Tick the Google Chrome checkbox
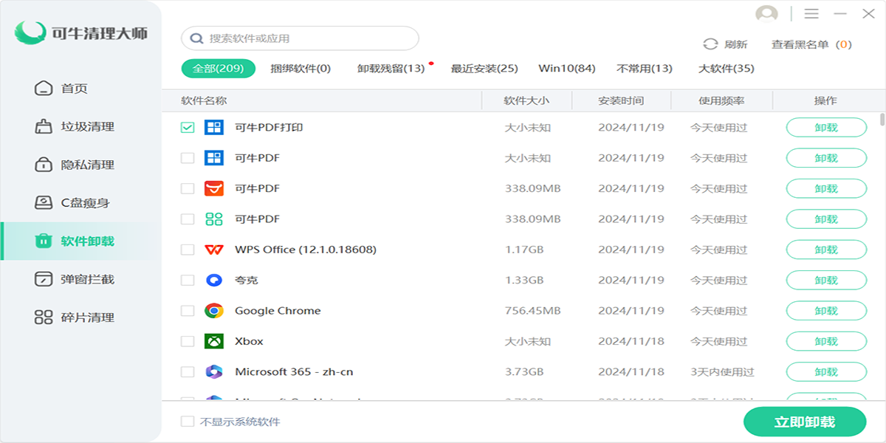 pyautogui.click(x=188, y=311)
